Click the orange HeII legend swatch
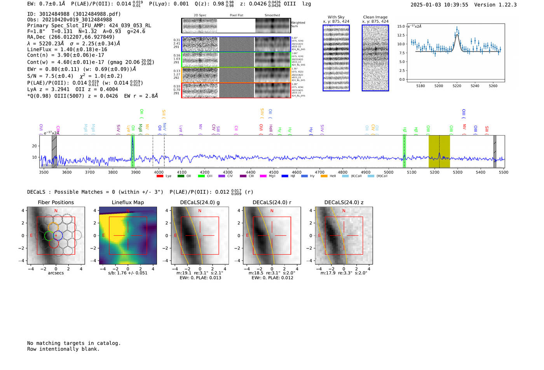 [x=324, y=176]
